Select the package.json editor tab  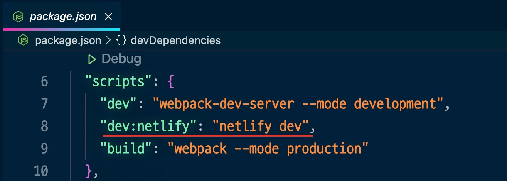point(62,16)
